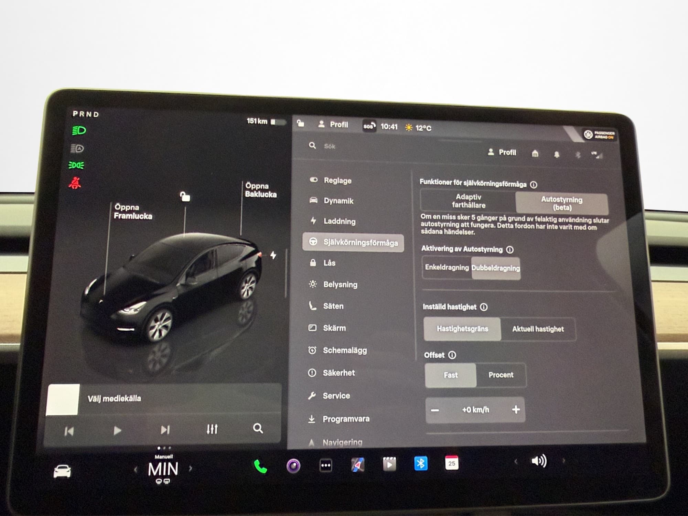This screenshot has width=688, height=516.
Task: Switch activation to Enkeldragning
Action: coord(447,267)
